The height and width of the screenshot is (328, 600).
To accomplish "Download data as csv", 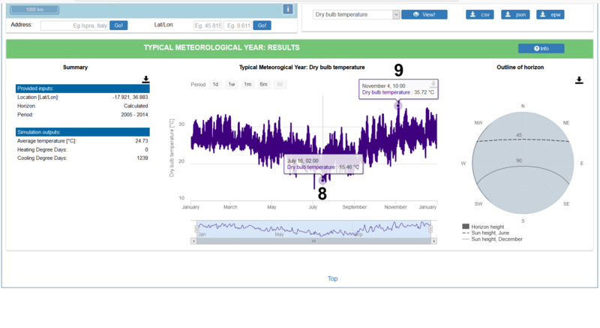I will click(480, 14).
